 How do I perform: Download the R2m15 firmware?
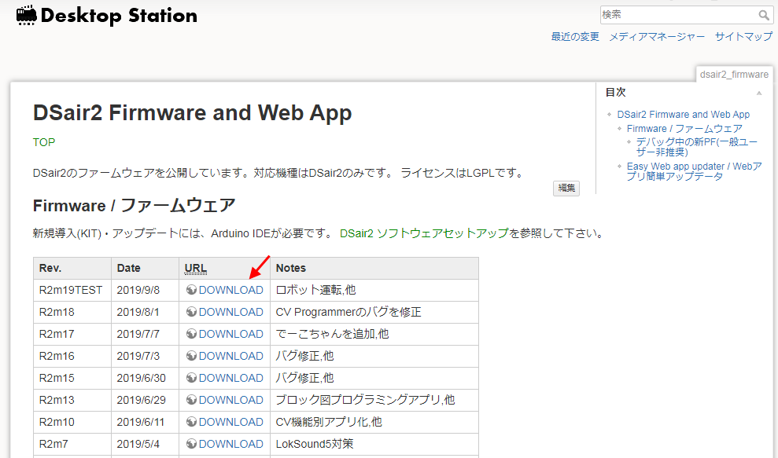point(230,378)
